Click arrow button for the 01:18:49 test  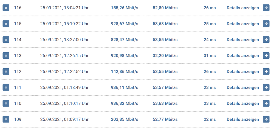(x=266, y=87)
